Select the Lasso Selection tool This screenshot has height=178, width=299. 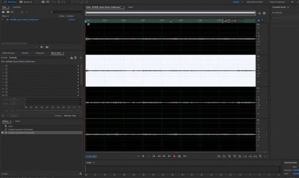click(77, 2)
